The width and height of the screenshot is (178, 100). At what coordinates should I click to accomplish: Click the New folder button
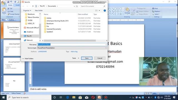click(x=39, y=11)
